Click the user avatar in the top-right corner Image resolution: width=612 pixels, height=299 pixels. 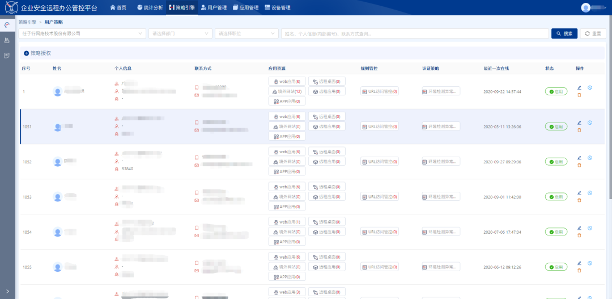pos(586,7)
